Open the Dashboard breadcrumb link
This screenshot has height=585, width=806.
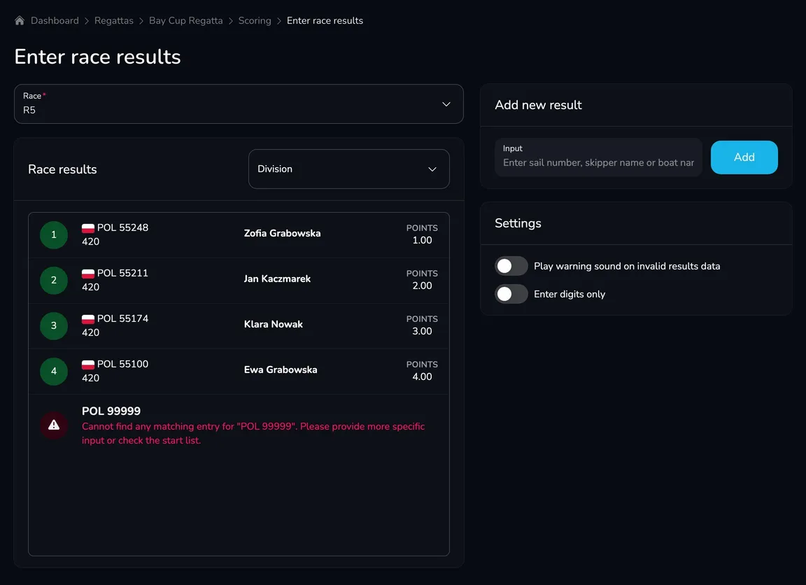tap(55, 20)
